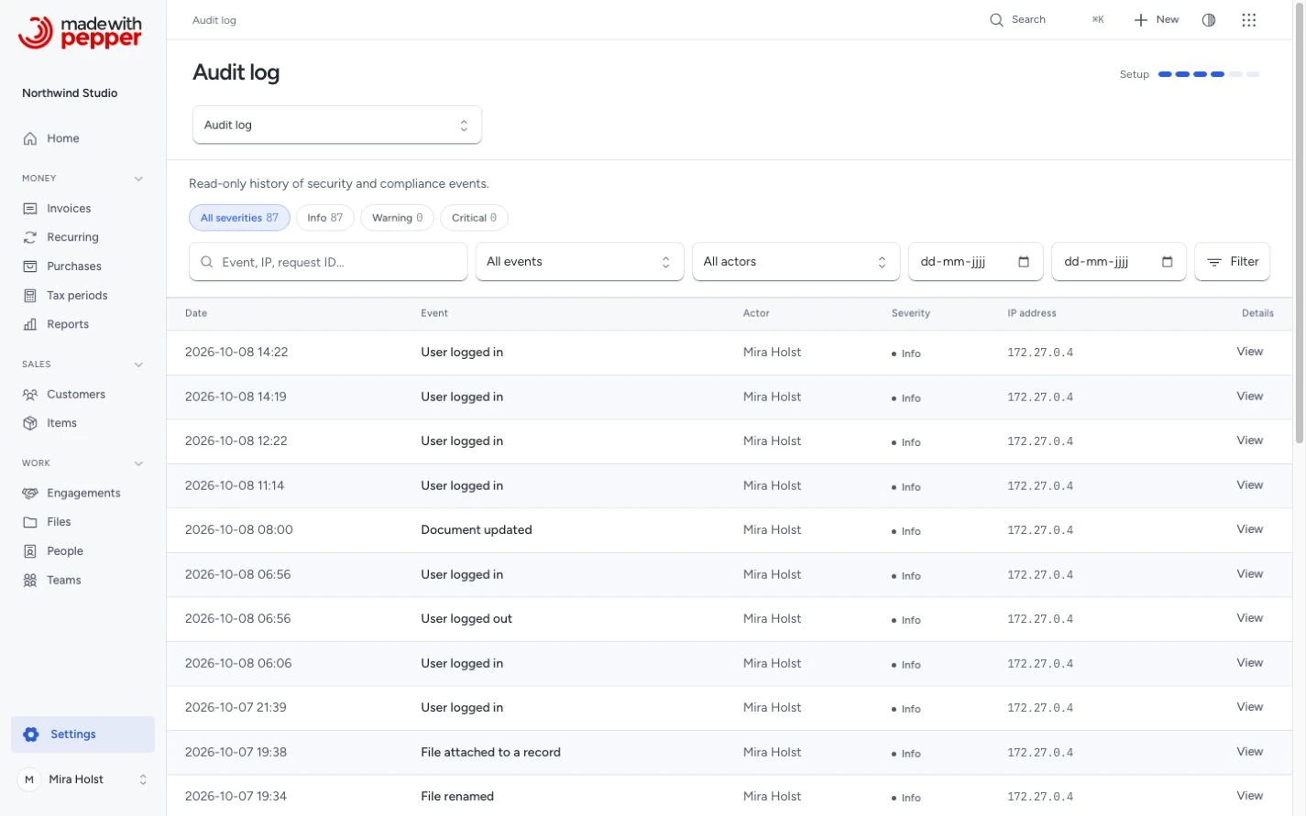
Task: Click the event, IP, request ID search field
Action: pyautogui.click(x=328, y=262)
